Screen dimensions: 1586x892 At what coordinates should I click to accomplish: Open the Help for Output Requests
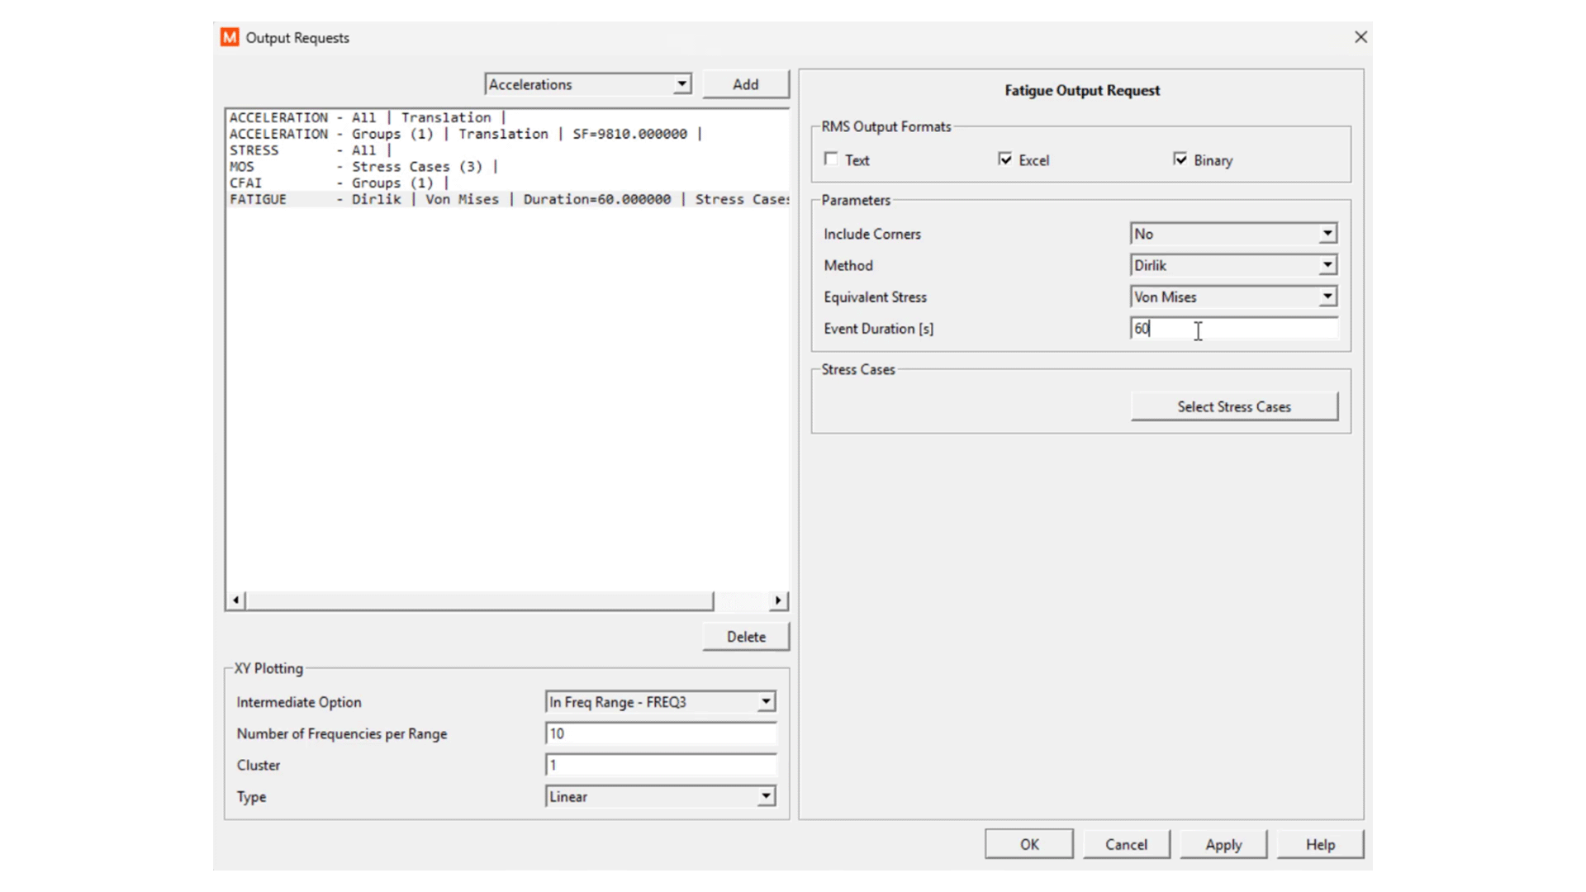(x=1319, y=844)
